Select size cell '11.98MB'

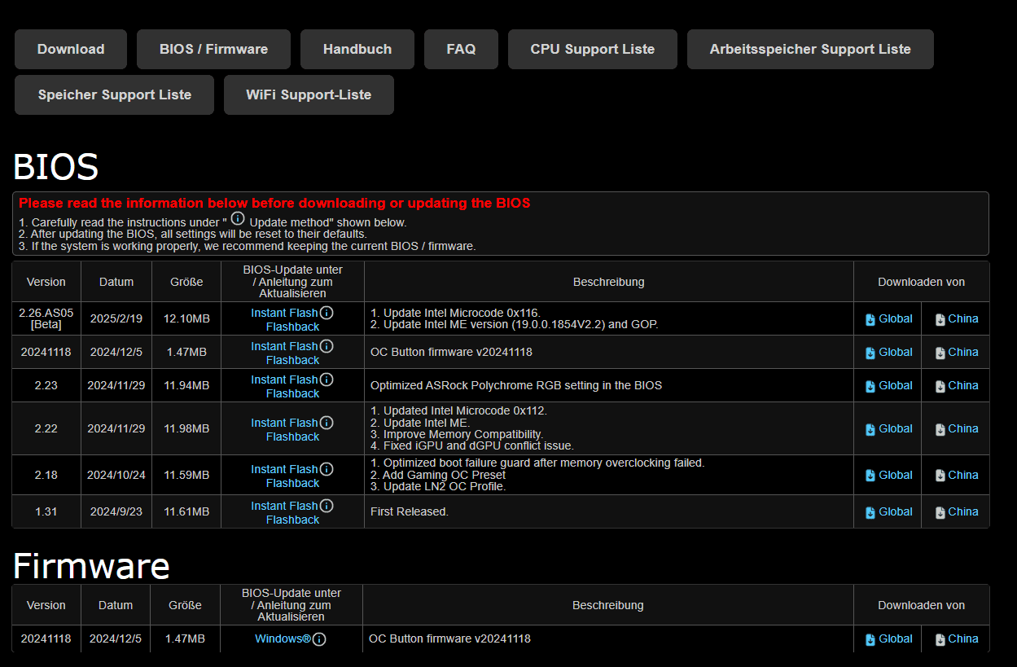[186, 428]
